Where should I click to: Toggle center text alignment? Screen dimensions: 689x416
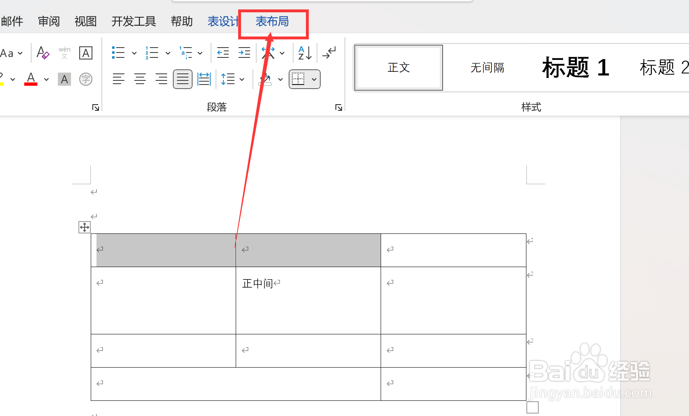pos(140,79)
